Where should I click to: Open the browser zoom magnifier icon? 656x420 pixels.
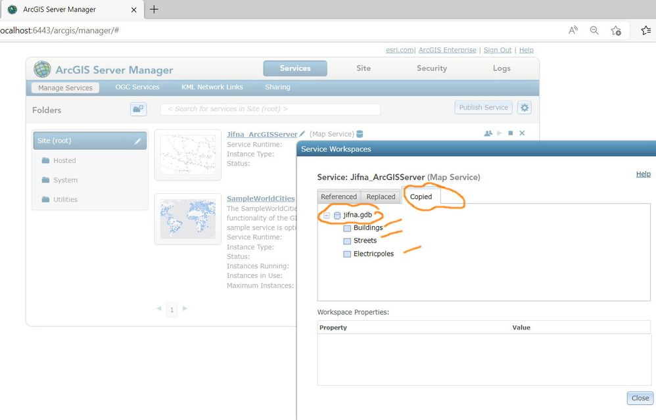[594, 30]
